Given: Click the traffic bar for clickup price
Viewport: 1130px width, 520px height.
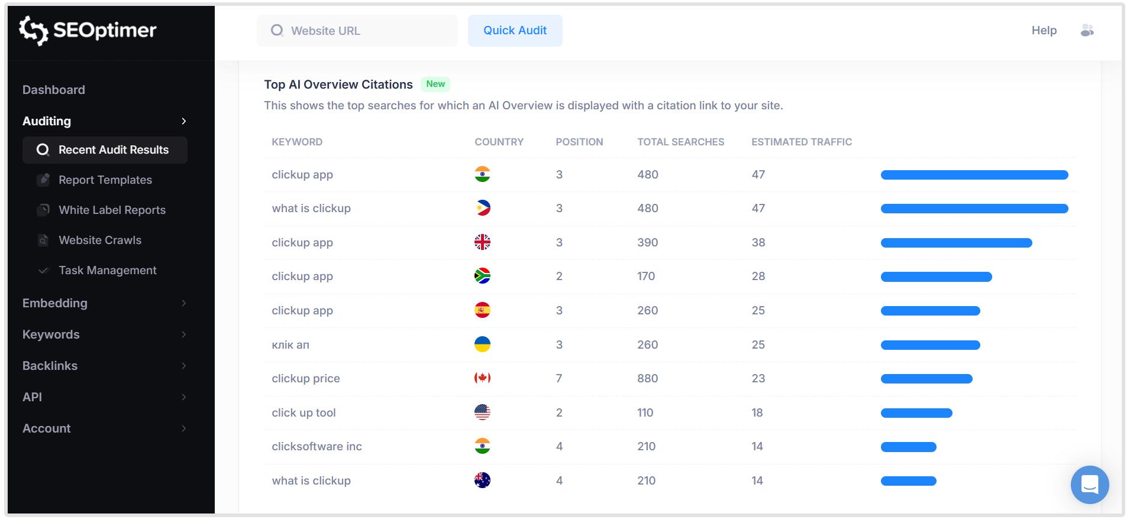Looking at the screenshot, I should pos(926,379).
